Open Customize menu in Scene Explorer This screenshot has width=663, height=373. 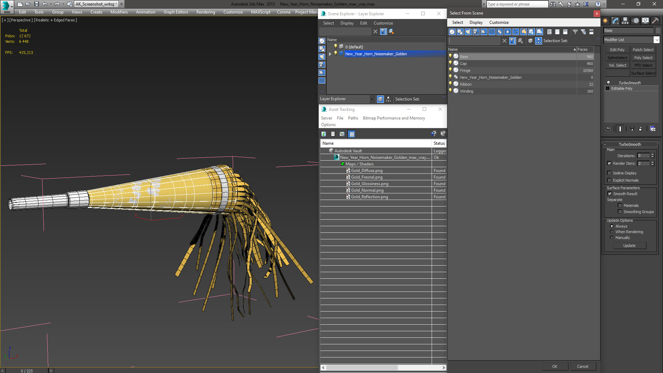(383, 23)
